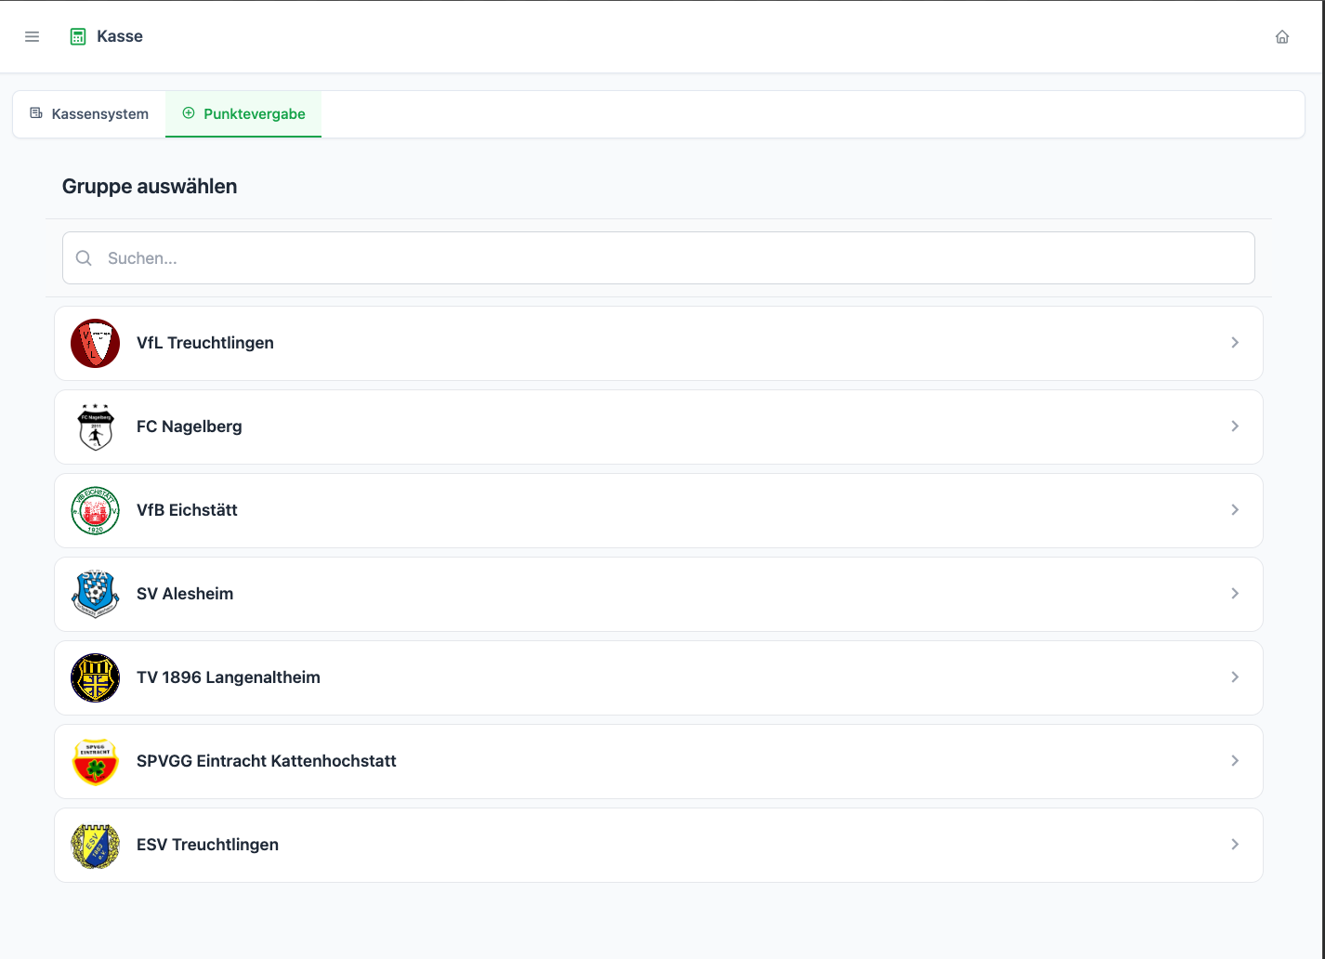
Task: Pick the SV Alesheim group name
Action: pos(185,594)
